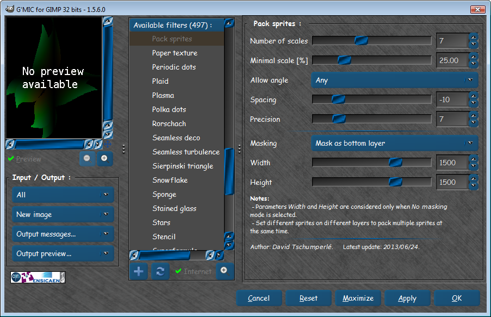Decrease Minimal scale percentage
The height and width of the screenshot is (317, 491).
pos(474,64)
